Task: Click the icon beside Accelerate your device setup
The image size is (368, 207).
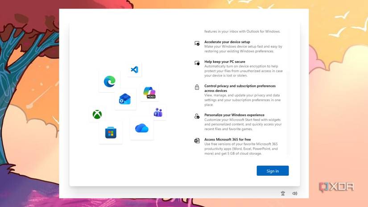Action: [197, 43]
